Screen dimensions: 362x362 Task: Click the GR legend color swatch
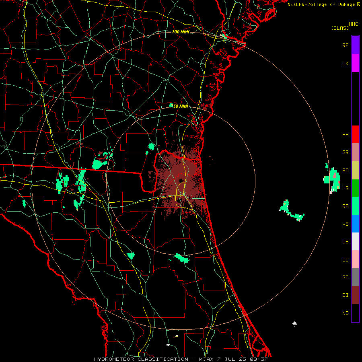pyautogui.click(x=355, y=152)
